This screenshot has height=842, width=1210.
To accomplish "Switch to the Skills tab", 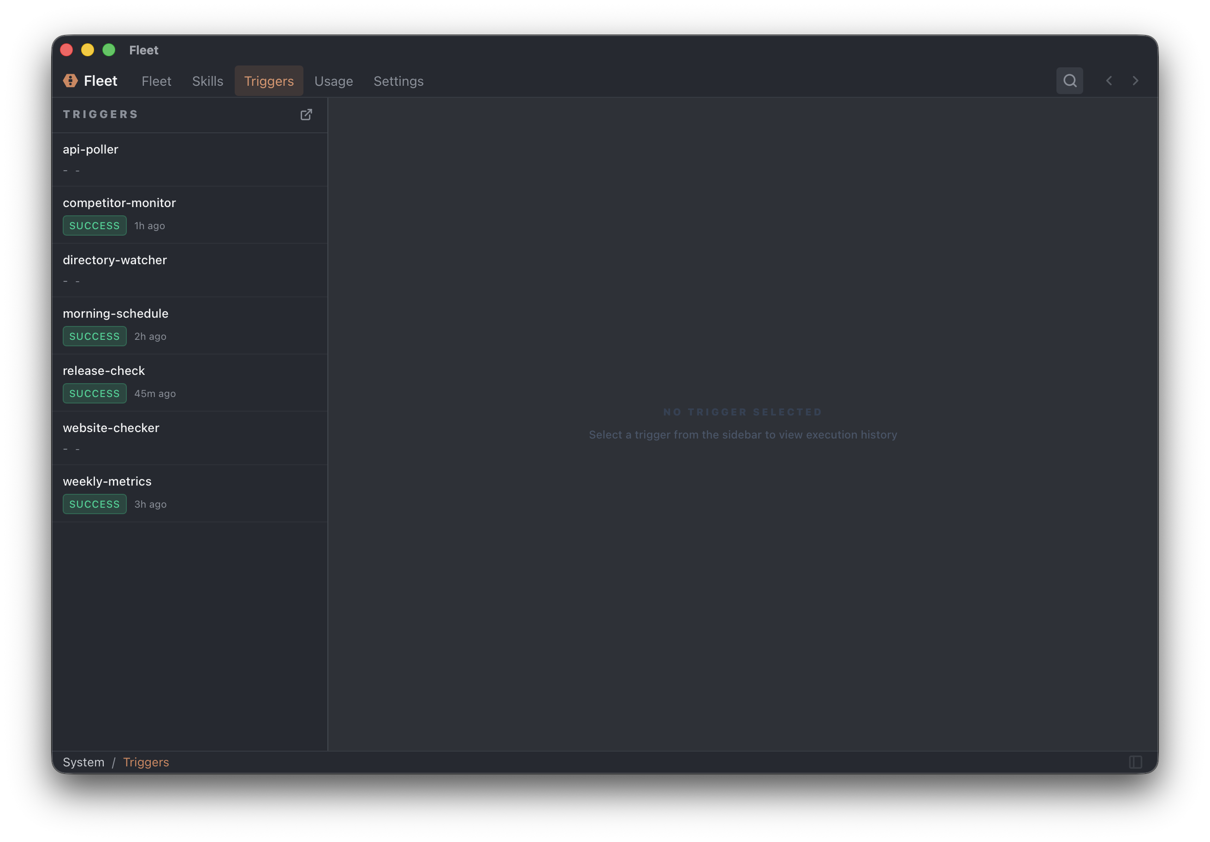I will click(x=208, y=81).
